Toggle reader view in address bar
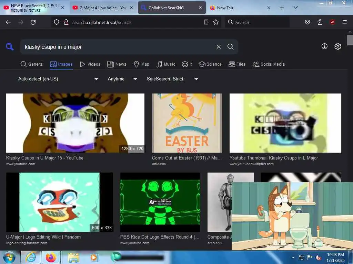The width and height of the screenshot is (353, 264). [x=206, y=22]
